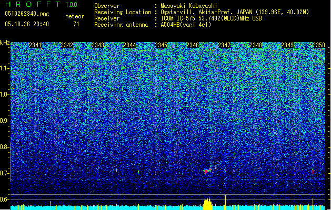
Task: Click the Receiving Location label
Action: (x=123, y=12)
